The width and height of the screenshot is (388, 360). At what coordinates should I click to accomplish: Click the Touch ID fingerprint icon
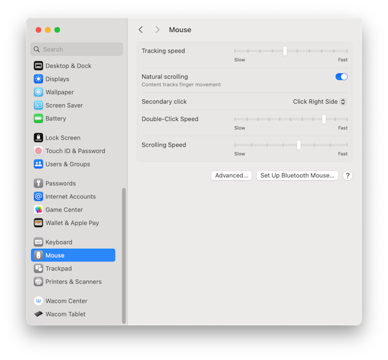[x=38, y=151]
